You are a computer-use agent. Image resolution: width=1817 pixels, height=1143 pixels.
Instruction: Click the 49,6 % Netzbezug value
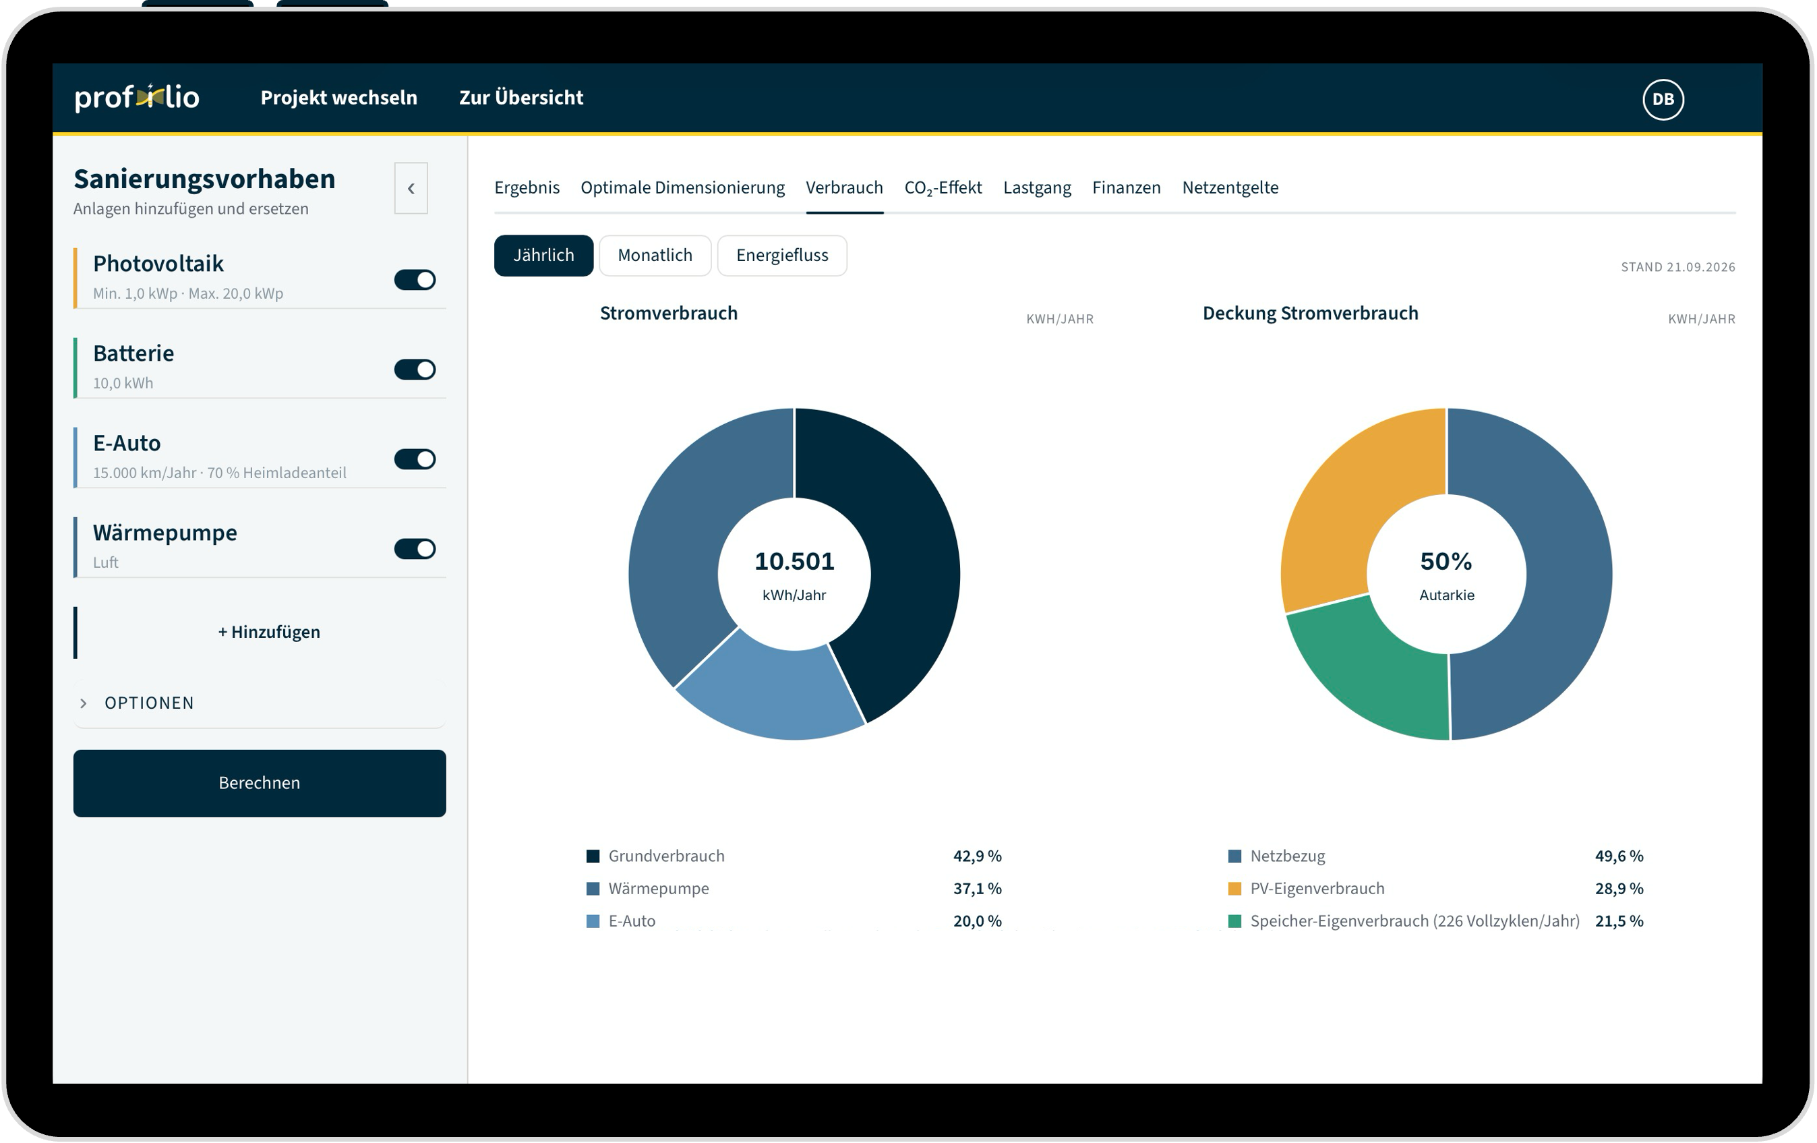click(x=1619, y=856)
